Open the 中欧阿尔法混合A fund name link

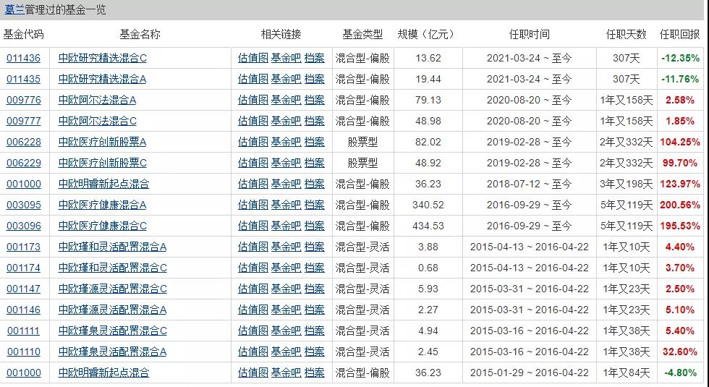tap(97, 100)
